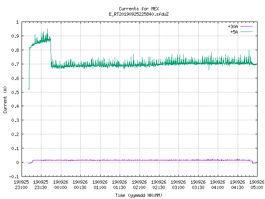Click y-axis tick label '0'
This screenshot has height=199, width=265.
pos(17,163)
